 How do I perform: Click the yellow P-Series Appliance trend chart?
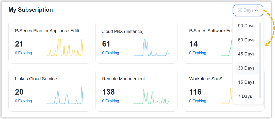click(x=65, y=48)
